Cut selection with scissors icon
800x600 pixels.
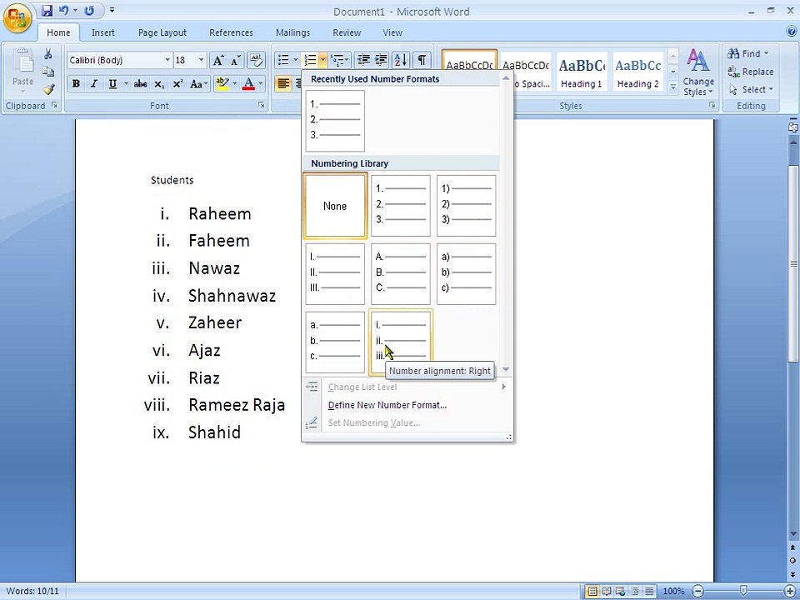pyautogui.click(x=48, y=53)
